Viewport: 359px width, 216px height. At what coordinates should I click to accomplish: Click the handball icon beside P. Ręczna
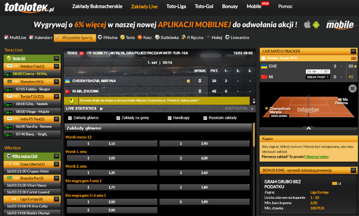(183, 37)
